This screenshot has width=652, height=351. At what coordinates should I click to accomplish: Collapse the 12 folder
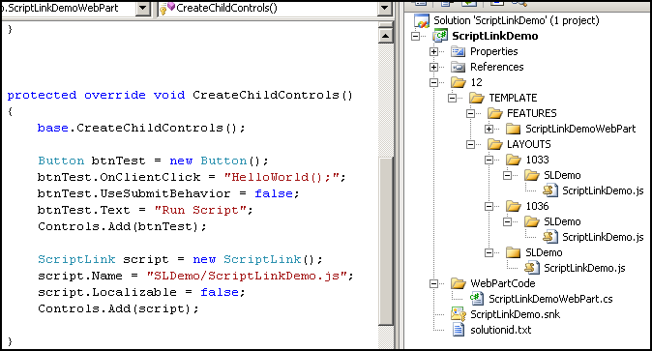[x=433, y=82]
